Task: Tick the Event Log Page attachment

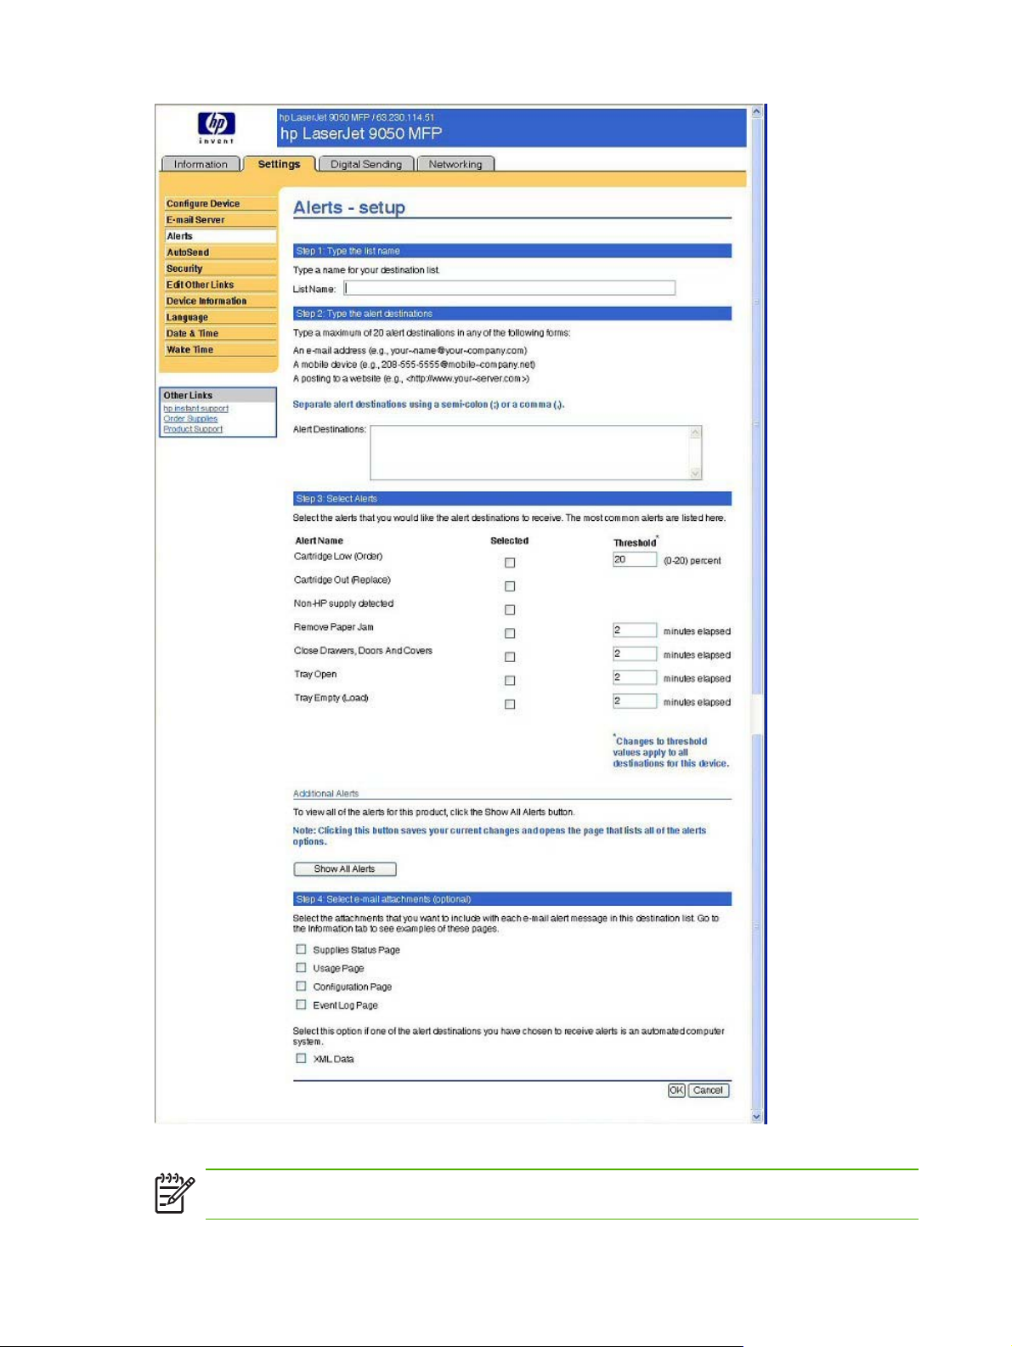Action: [x=301, y=1005]
